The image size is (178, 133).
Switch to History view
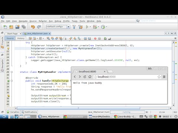(x=21, y=38)
